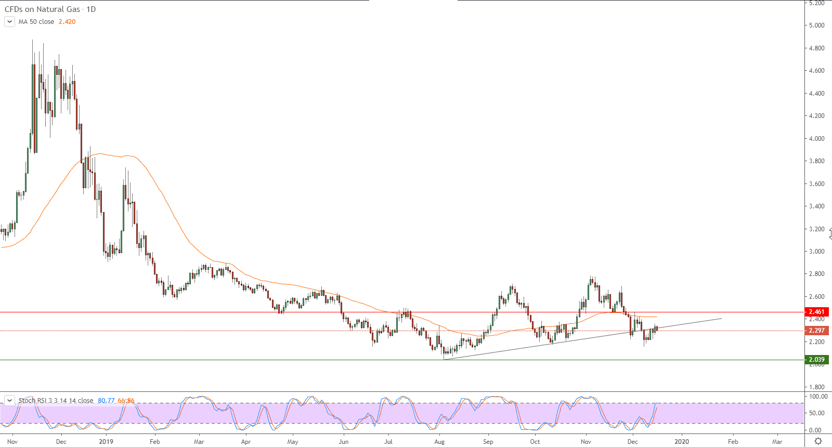Image resolution: width=832 pixels, height=447 pixels.
Task: Click the MA value 2.420
Action: [67, 22]
